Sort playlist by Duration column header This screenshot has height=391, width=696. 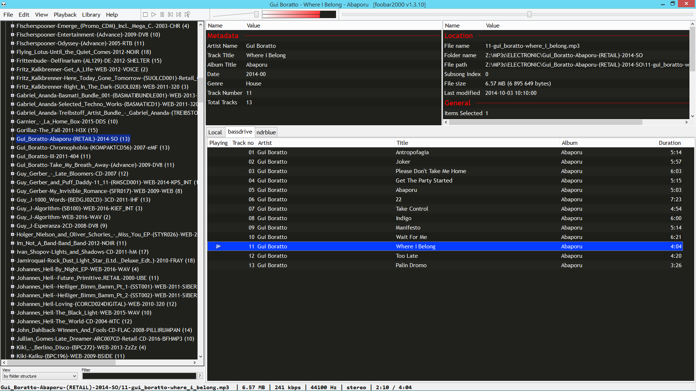click(670, 143)
